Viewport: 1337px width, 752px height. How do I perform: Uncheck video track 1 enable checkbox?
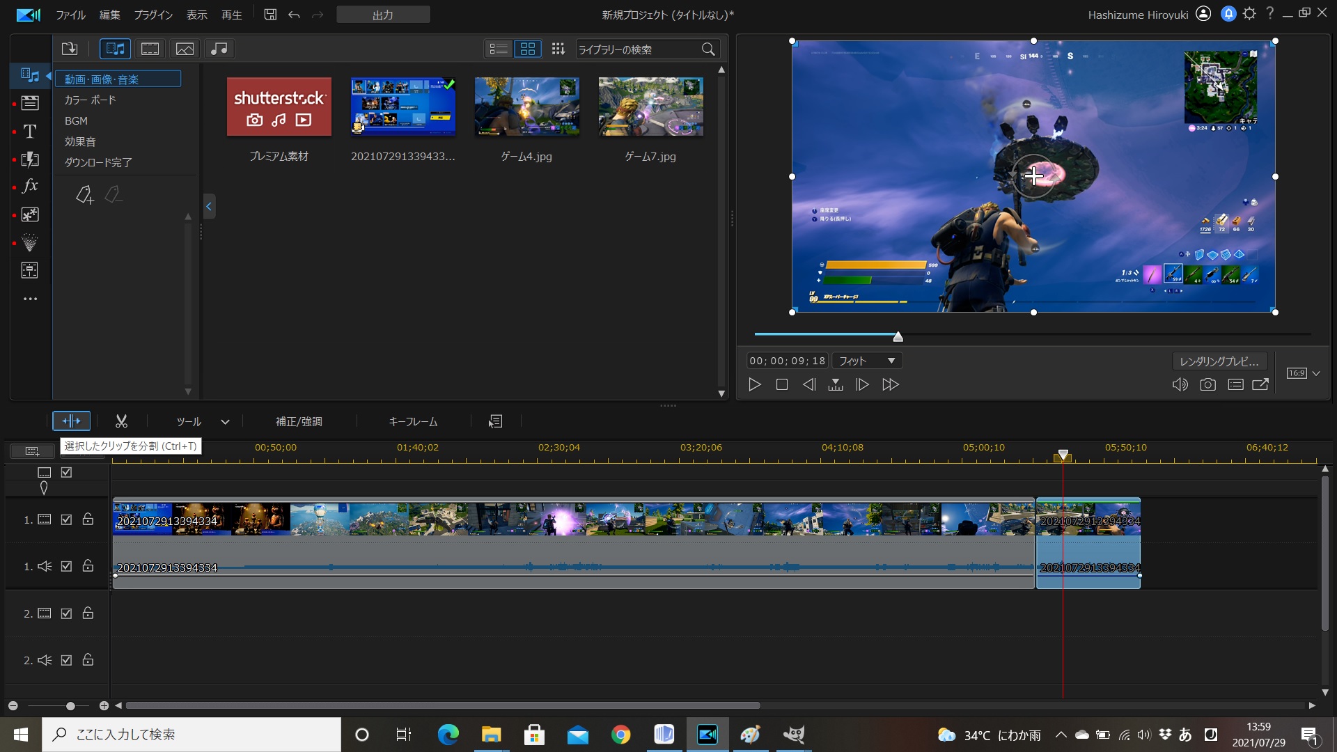(x=66, y=519)
